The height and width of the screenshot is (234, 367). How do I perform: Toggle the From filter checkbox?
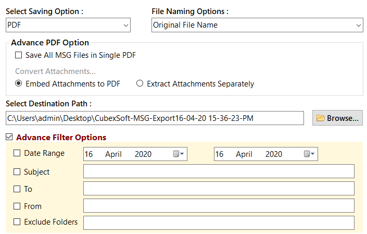pyautogui.click(x=17, y=206)
